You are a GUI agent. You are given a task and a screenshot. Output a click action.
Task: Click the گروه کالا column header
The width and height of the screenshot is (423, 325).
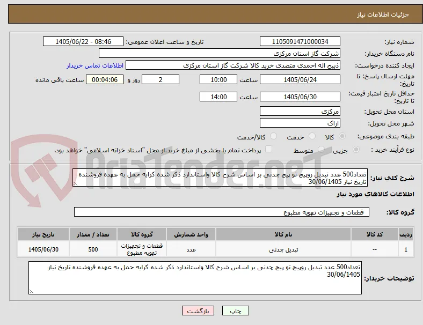[142, 234]
